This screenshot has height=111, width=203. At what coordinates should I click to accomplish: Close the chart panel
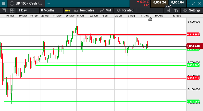[200, 3]
